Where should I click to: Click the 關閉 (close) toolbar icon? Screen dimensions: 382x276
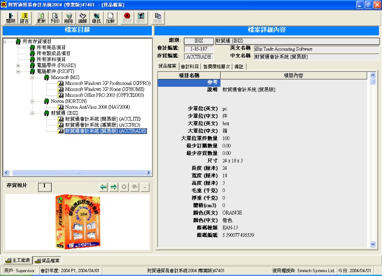coord(11,18)
